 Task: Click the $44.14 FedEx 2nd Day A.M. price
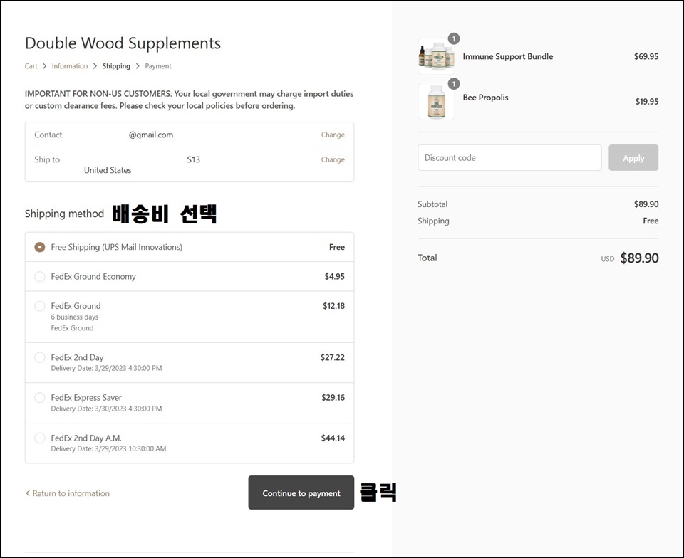tap(333, 438)
